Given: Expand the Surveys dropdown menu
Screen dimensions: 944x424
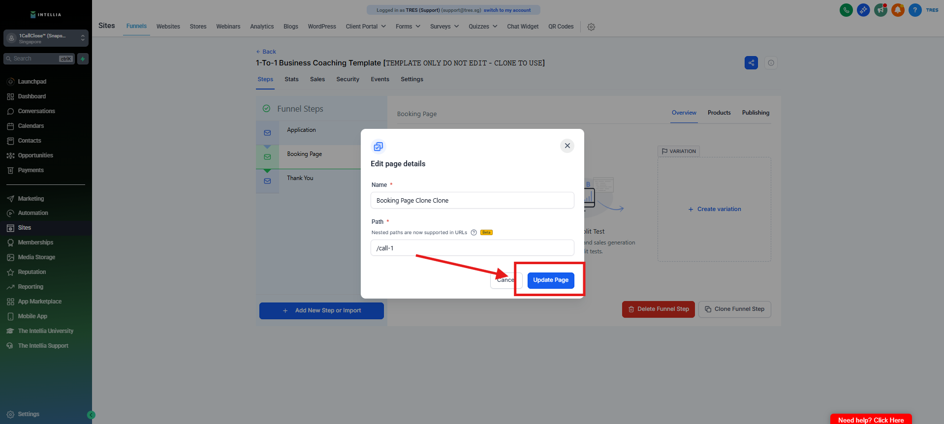Looking at the screenshot, I should coord(444,27).
